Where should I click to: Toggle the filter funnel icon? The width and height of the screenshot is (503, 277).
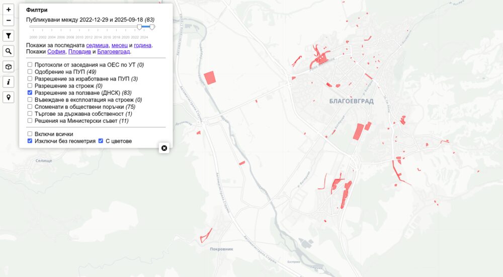(9, 36)
